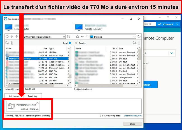Cancel the Promotional Video.mp4 transfer job
182x130 pixels.
[x=37, y=103]
